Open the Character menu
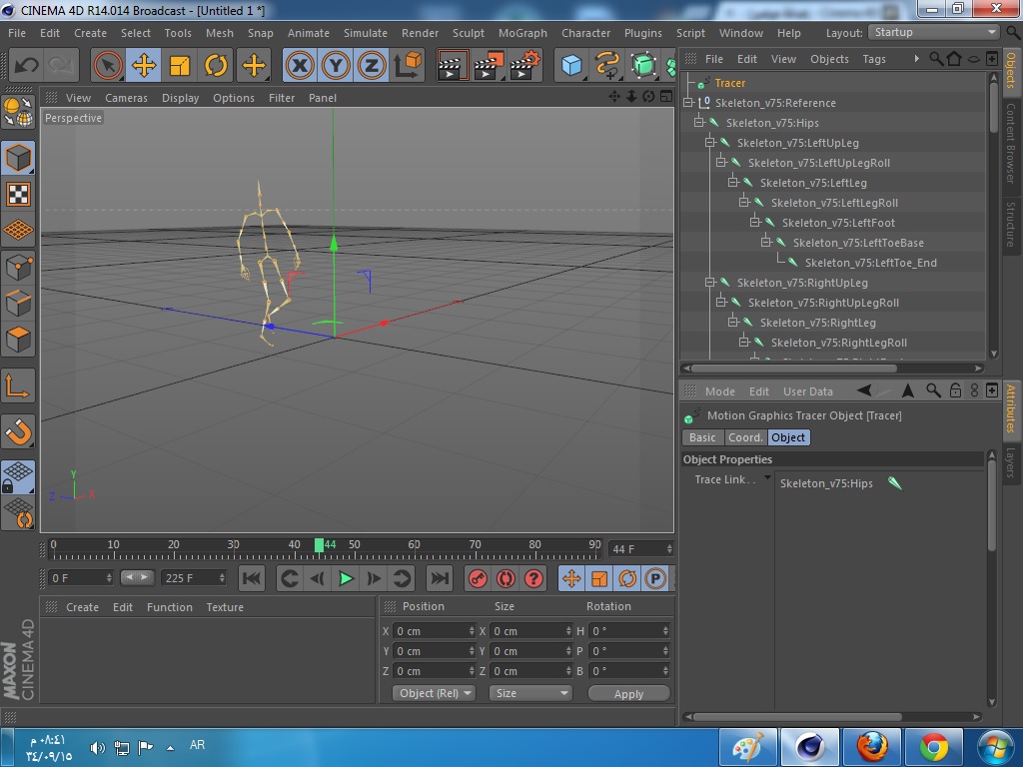This screenshot has height=767, width=1023. 585,33
